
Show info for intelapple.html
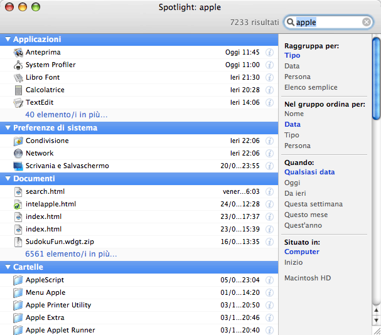[269, 205]
